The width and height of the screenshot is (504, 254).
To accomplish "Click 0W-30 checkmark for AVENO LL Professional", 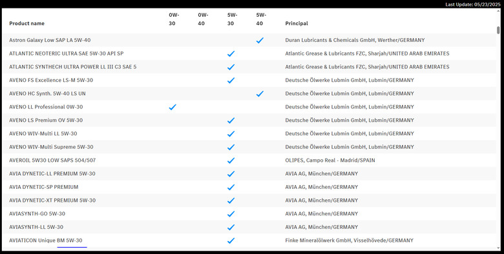I will pos(173,107).
